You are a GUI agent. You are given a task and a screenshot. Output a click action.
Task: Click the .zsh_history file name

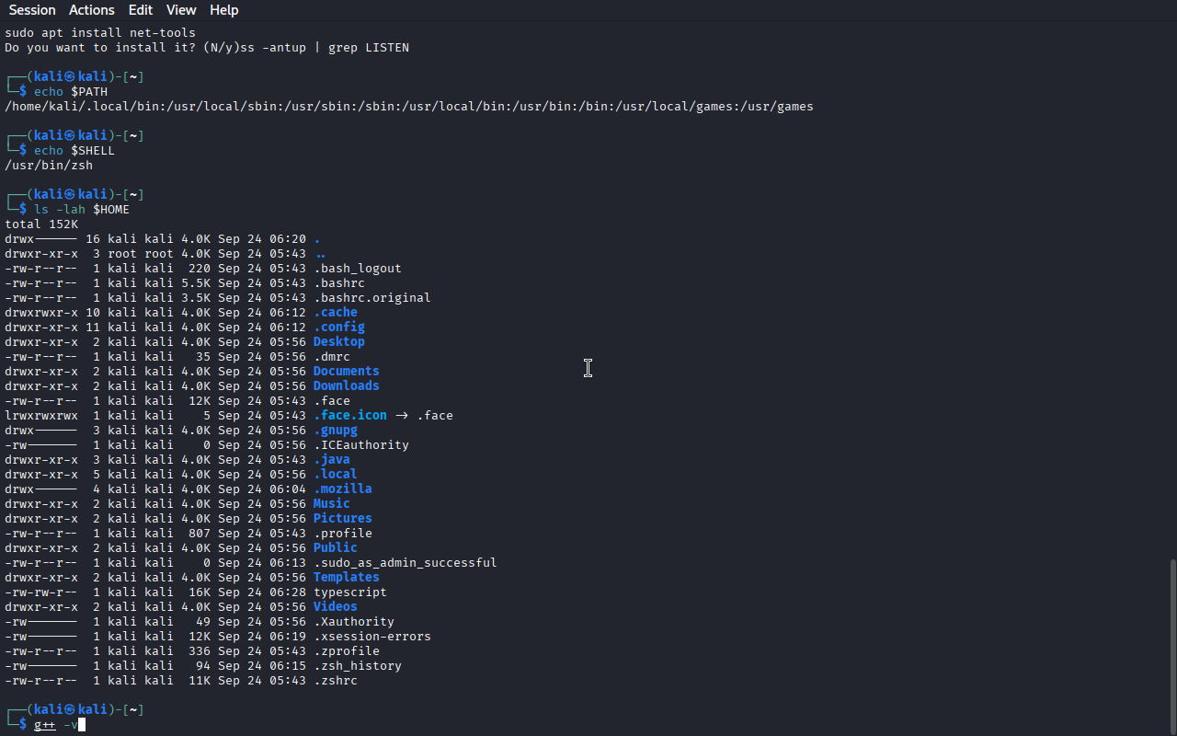357,666
